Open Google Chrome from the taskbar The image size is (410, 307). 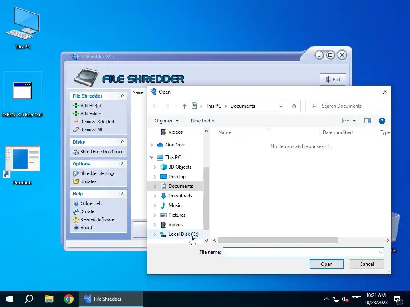pyautogui.click(x=69, y=299)
